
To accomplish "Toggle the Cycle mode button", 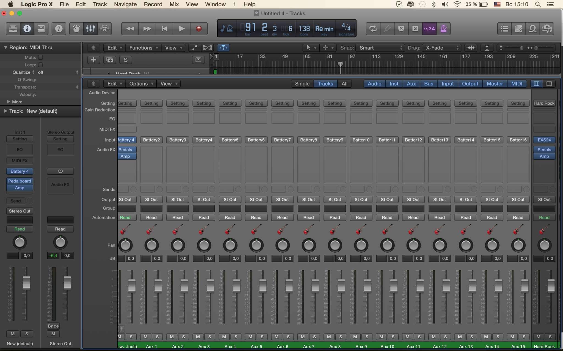I will tap(373, 29).
